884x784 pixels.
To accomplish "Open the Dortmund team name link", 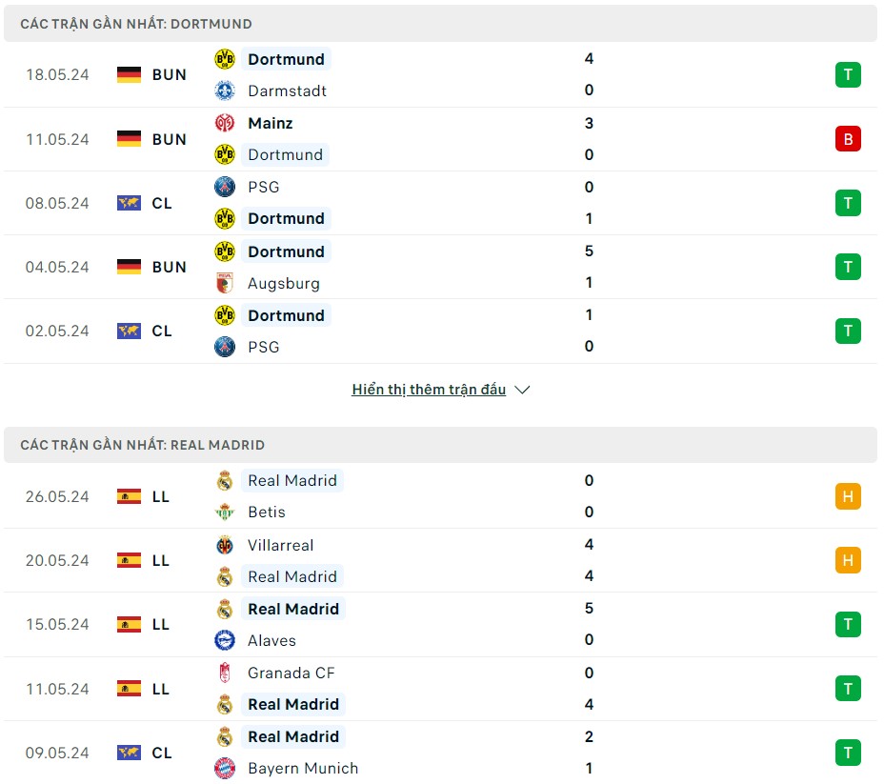I will tap(286, 58).
